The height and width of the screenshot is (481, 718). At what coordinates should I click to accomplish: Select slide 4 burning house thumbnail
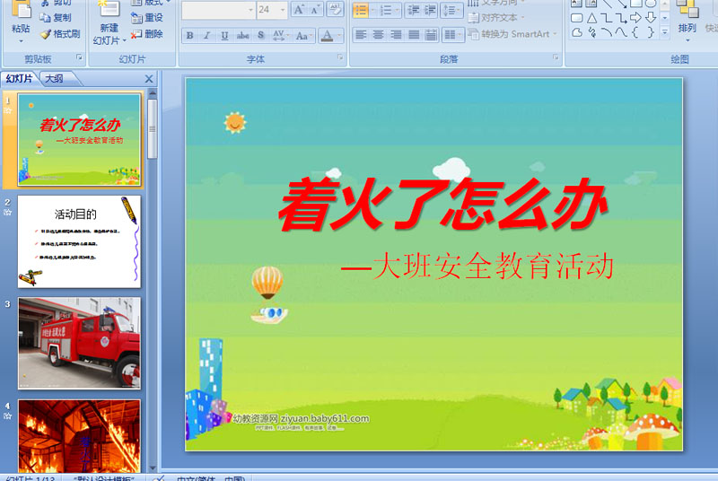coord(79,436)
